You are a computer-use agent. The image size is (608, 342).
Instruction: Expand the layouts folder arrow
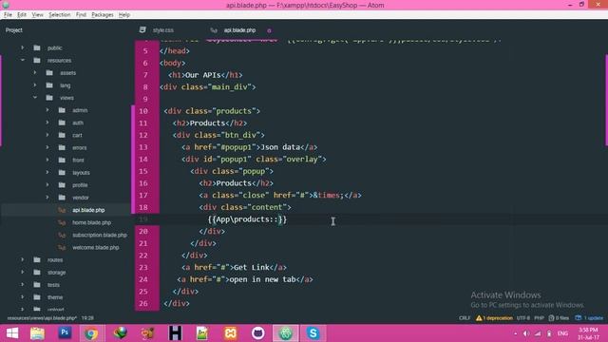pyautogui.click(x=47, y=172)
